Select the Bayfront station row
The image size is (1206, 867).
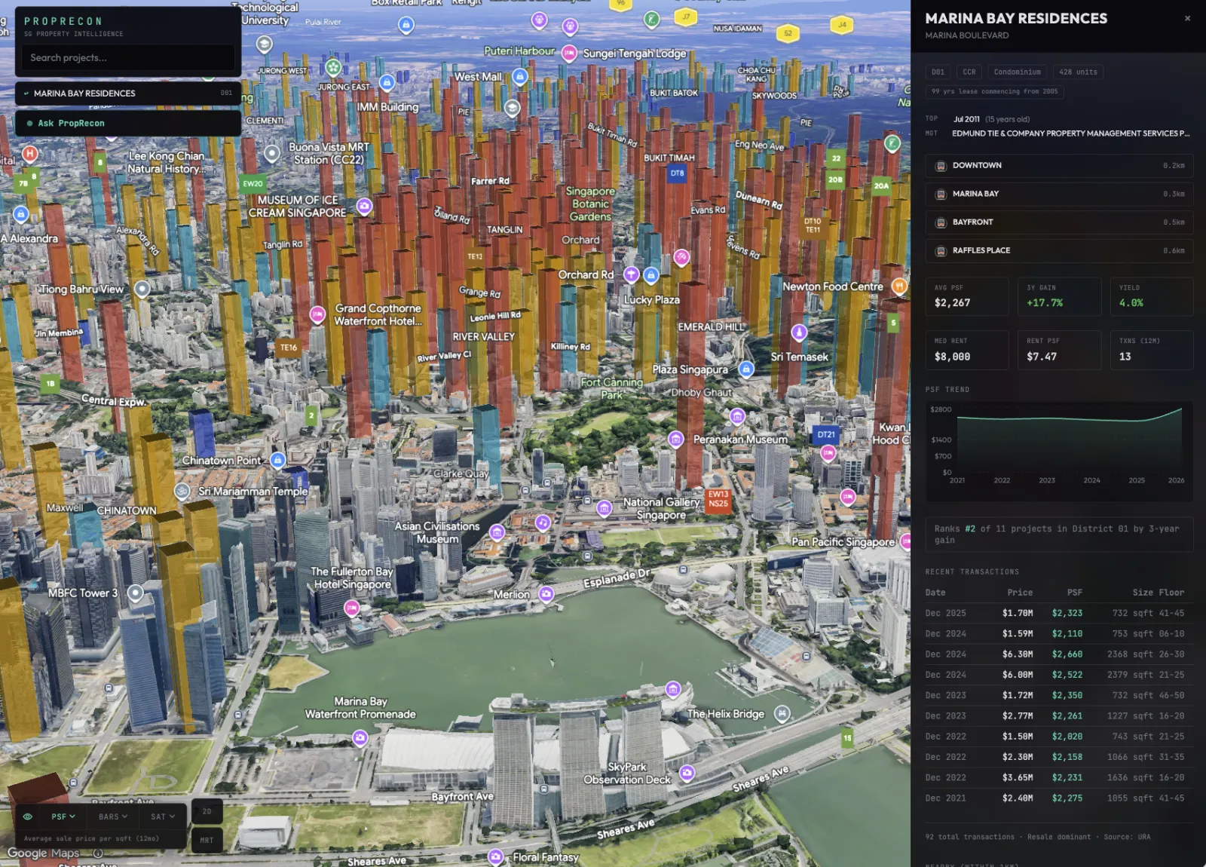(x=1059, y=222)
